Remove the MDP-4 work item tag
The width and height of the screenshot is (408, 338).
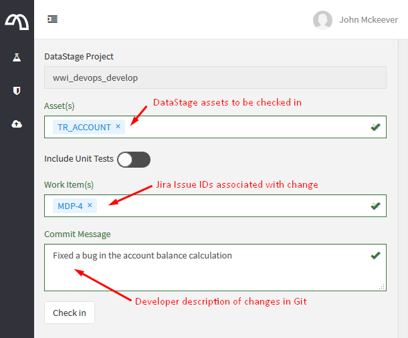(x=90, y=205)
